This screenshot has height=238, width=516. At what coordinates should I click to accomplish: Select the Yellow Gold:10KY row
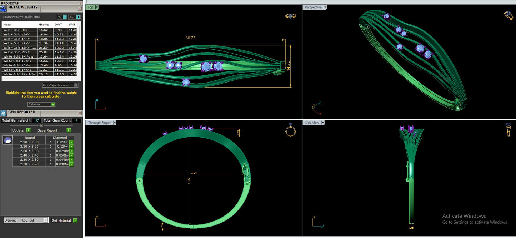point(39,34)
